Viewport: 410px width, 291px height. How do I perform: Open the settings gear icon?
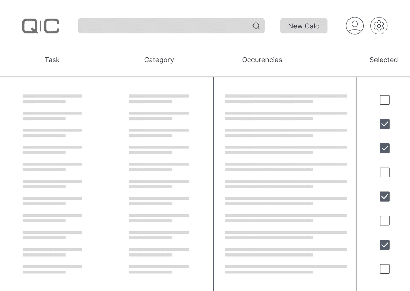[379, 26]
